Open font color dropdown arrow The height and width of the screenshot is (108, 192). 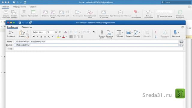(x=66, y=37)
